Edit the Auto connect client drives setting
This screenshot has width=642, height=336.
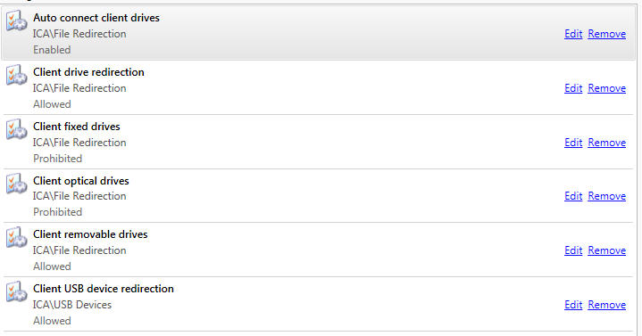(x=573, y=34)
